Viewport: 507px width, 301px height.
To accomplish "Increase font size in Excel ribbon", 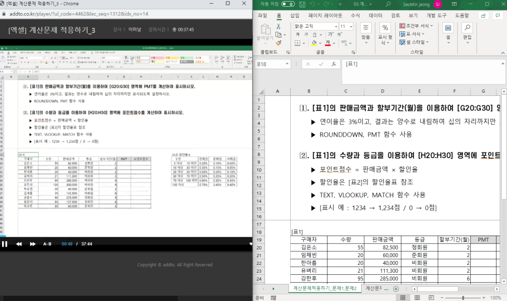I will tap(331, 34).
